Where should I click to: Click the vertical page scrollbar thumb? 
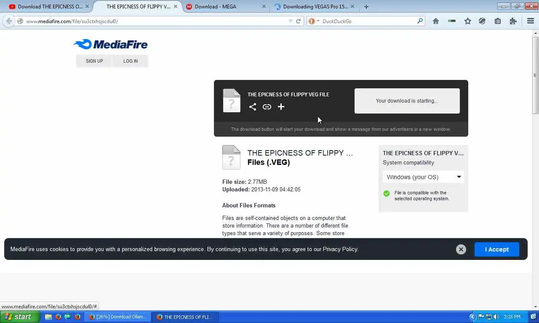pyautogui.click(x=535, y=76)
